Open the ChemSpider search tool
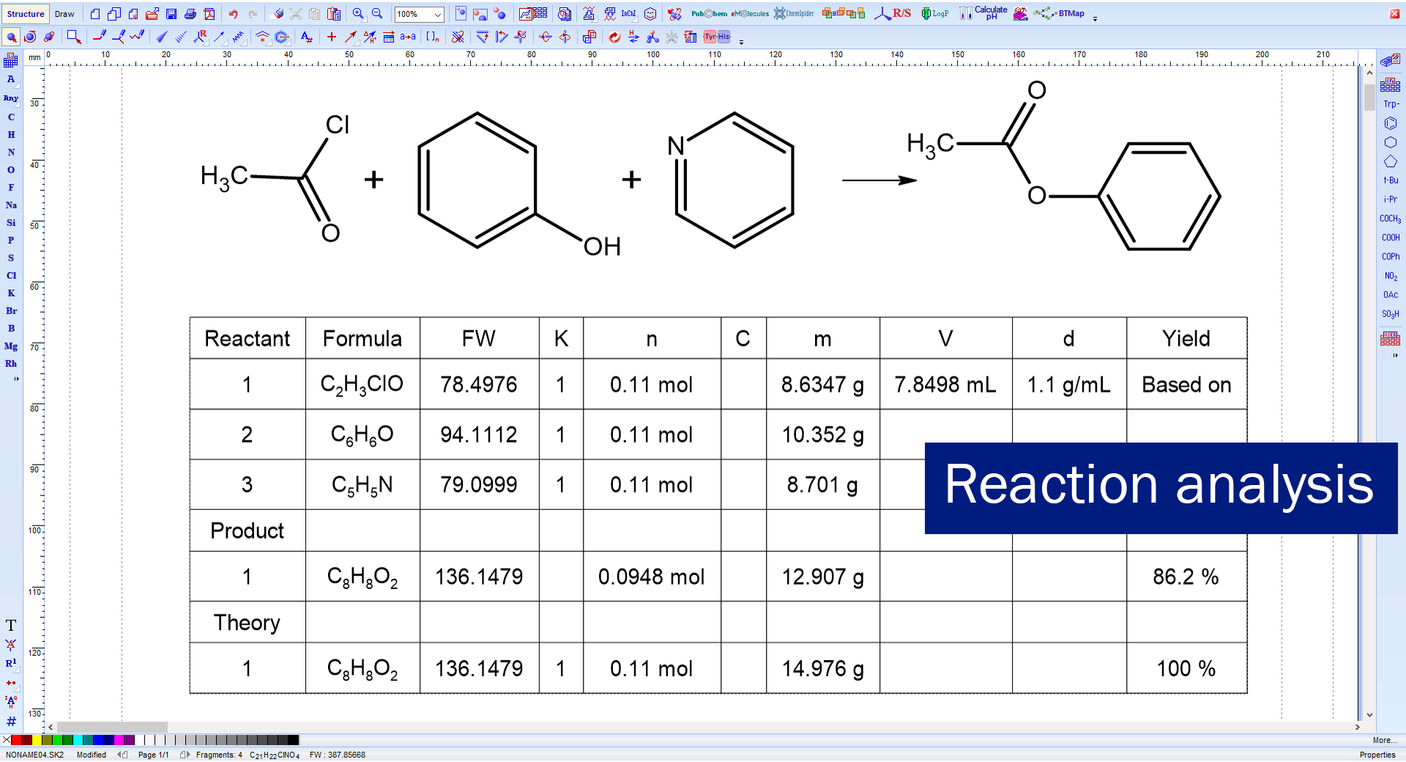The height and width of the screenshot is (762, 1406). point(795,14)
